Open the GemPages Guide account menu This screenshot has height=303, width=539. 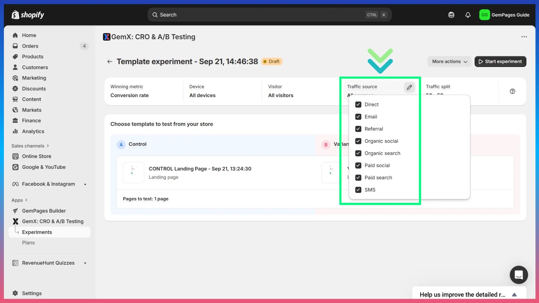(x=504, y=15)
